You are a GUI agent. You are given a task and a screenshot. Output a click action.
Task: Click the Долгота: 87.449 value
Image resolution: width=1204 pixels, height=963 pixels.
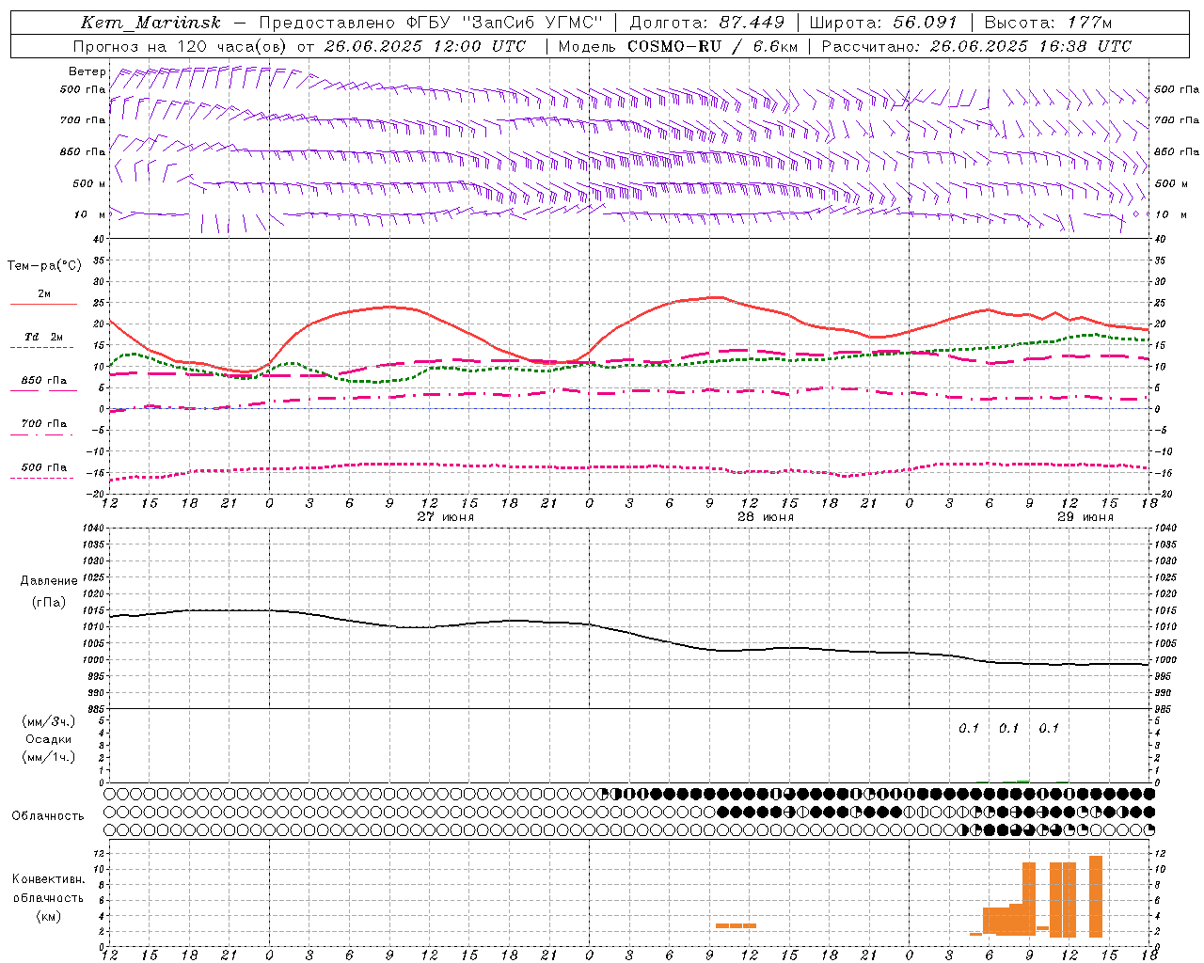pyautogui.click(x=708, y=23)
